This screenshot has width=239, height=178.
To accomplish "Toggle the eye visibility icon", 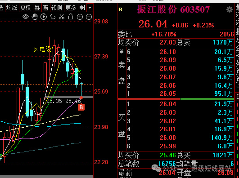I will point(26,17).
